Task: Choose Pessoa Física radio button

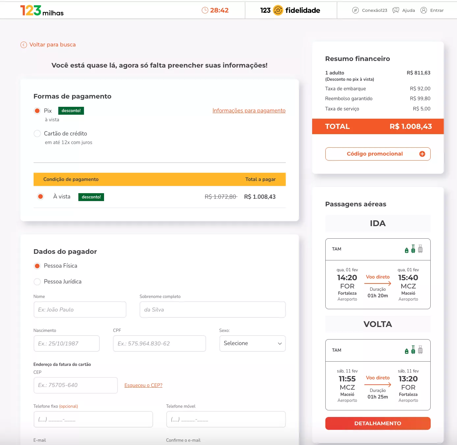Action: [x=37, y=266]
